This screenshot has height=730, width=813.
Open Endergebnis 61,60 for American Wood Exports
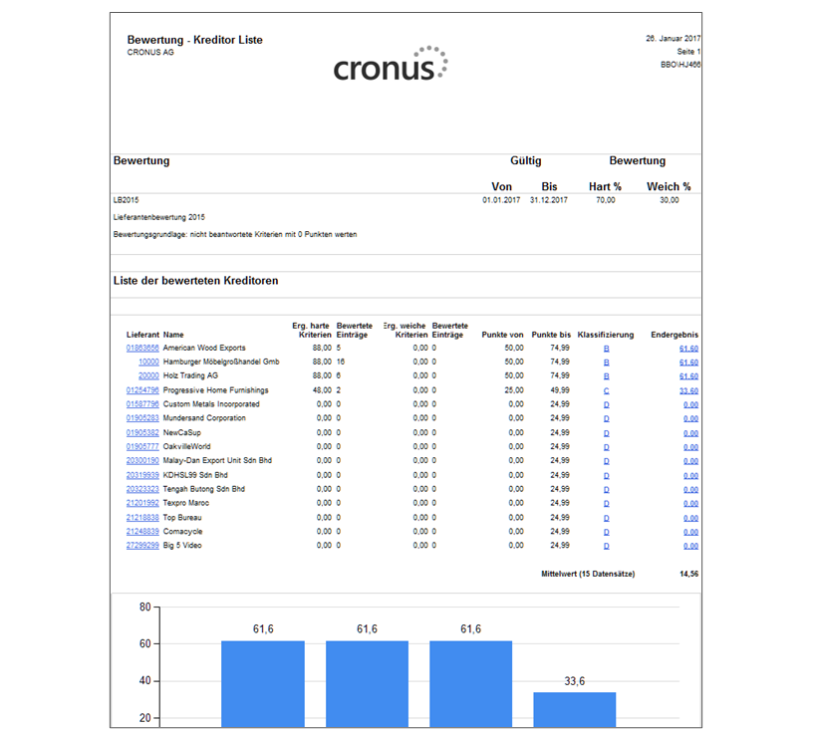click(x=689, y=349)
